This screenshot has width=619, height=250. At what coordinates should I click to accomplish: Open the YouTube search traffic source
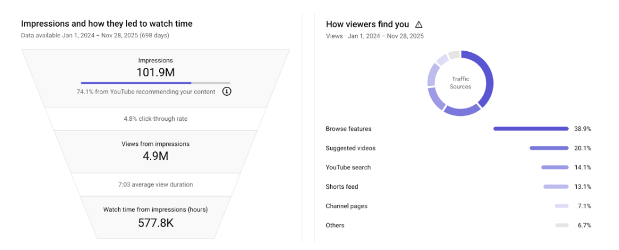[x=348, y=168]
